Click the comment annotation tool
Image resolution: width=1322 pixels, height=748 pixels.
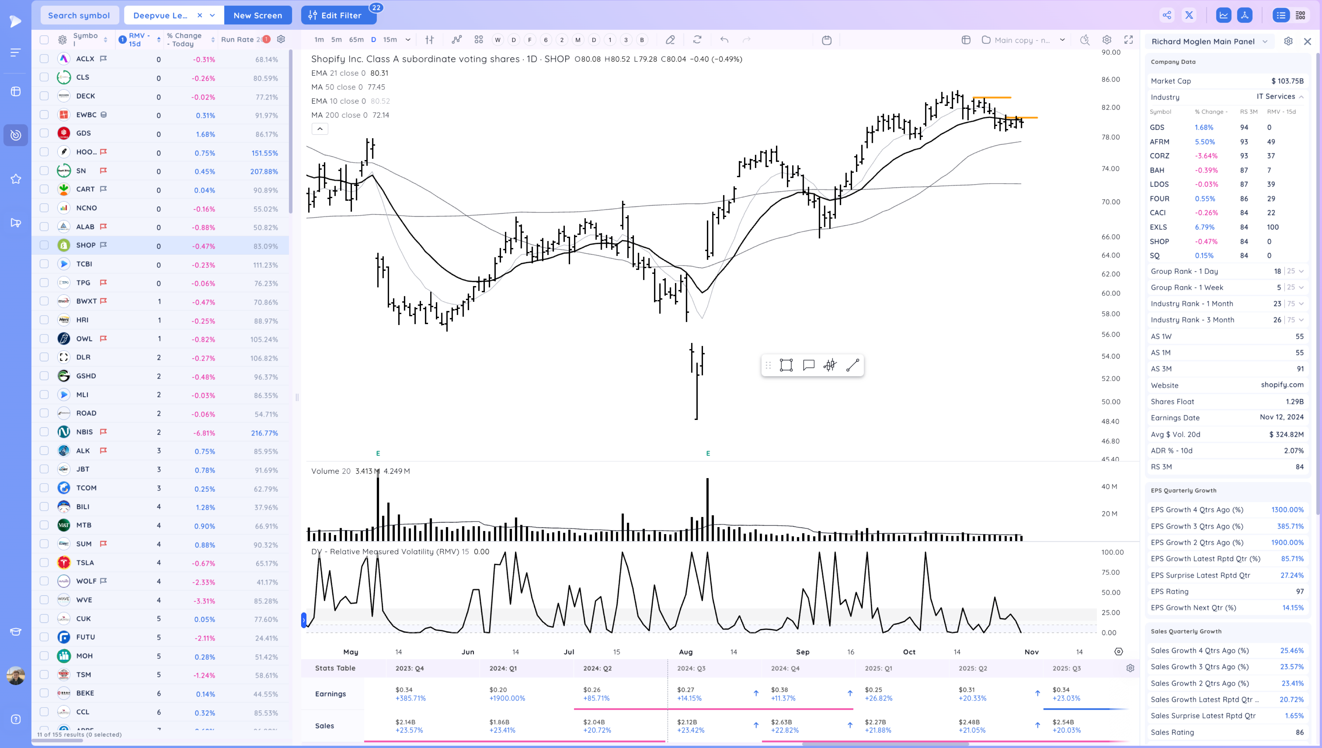[x=808, y=365]
